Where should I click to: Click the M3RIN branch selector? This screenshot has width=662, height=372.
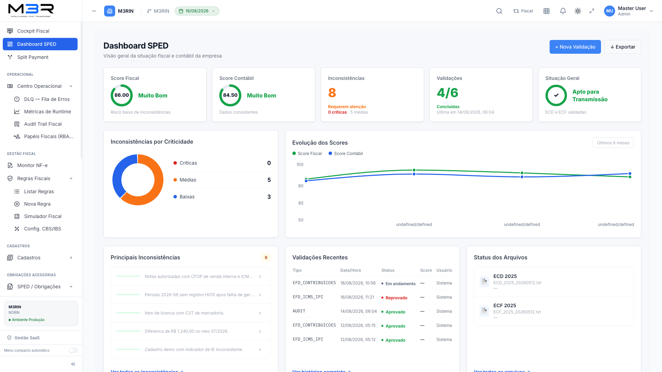tap(158, 11)
